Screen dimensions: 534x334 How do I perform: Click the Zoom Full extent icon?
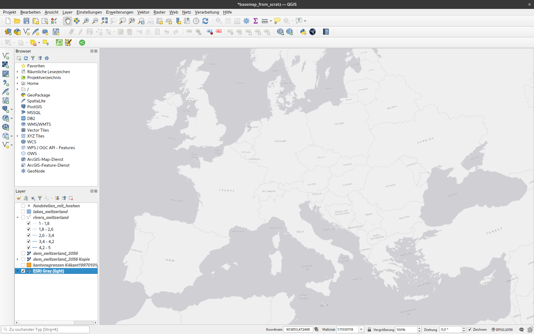[x=104, y=21]
